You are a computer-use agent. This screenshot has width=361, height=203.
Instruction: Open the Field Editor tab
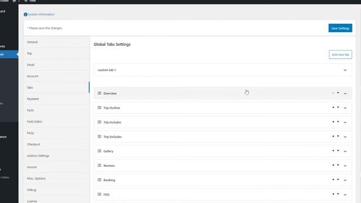(56, 122)
